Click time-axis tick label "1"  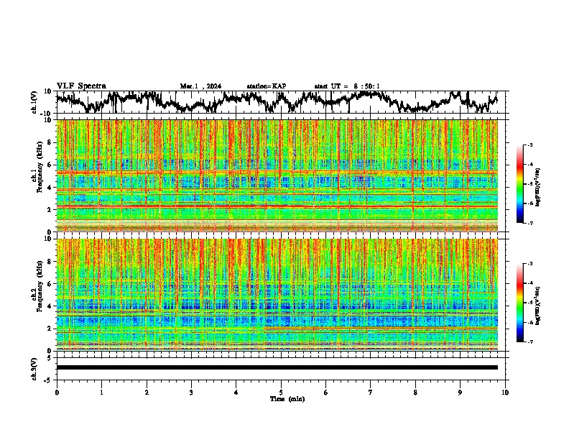(x=101, y=393)
